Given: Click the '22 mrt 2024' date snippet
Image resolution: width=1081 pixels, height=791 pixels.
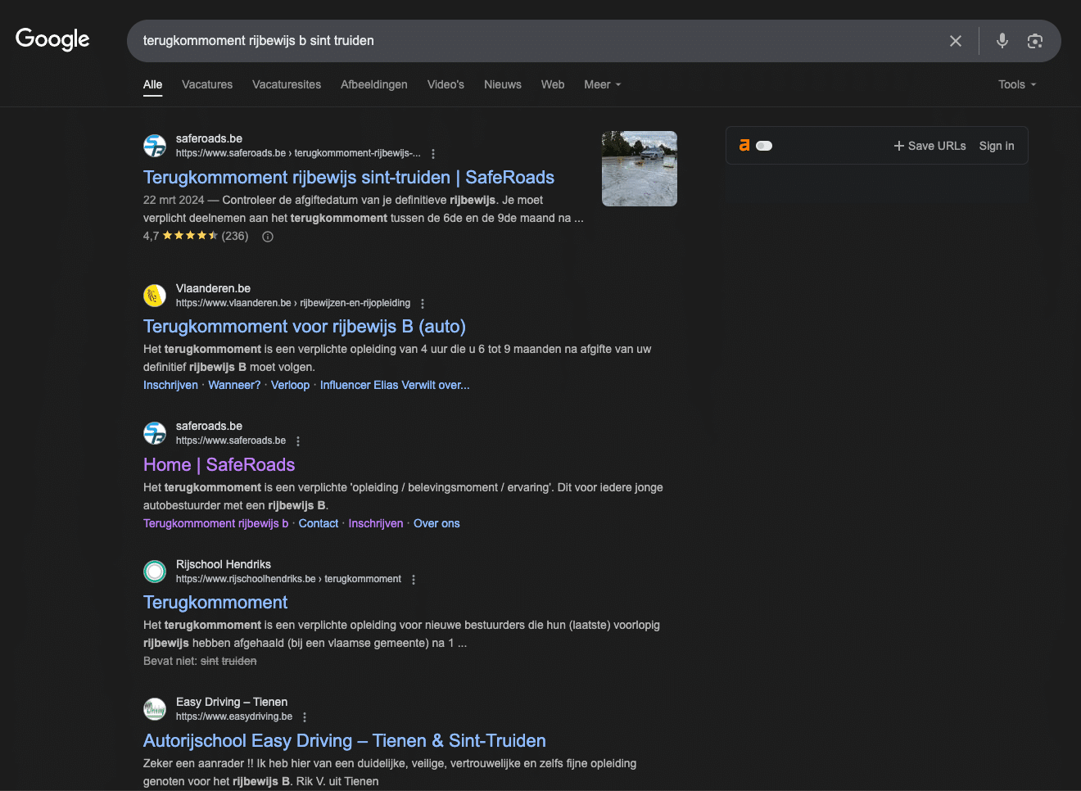Looking at the screenshot, I should (x=174, y=200).
